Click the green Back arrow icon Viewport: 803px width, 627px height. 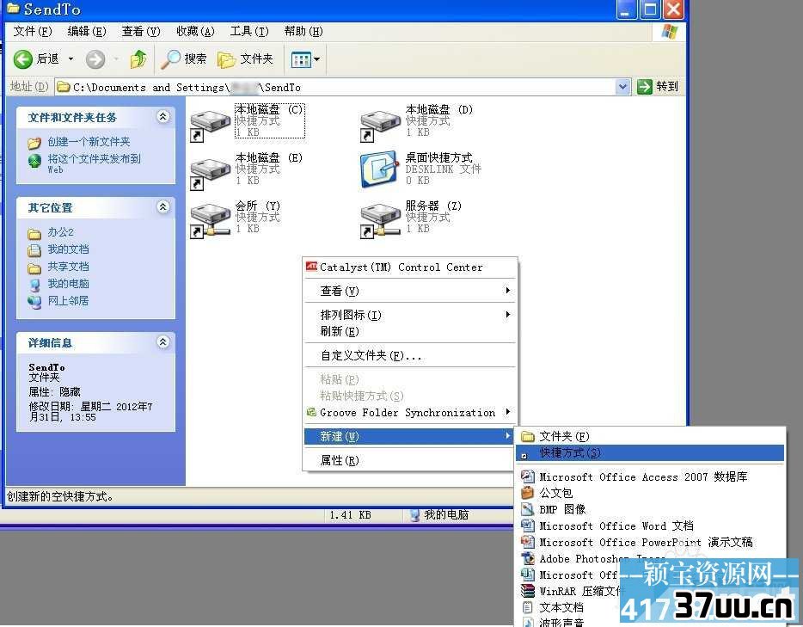(22, 59)
